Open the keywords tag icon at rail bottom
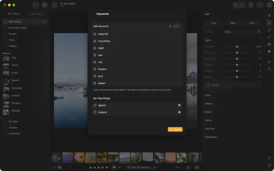Image resolution: width=274 pixels, height=171 pixels. pyautogui.click(x=269, y=158)
